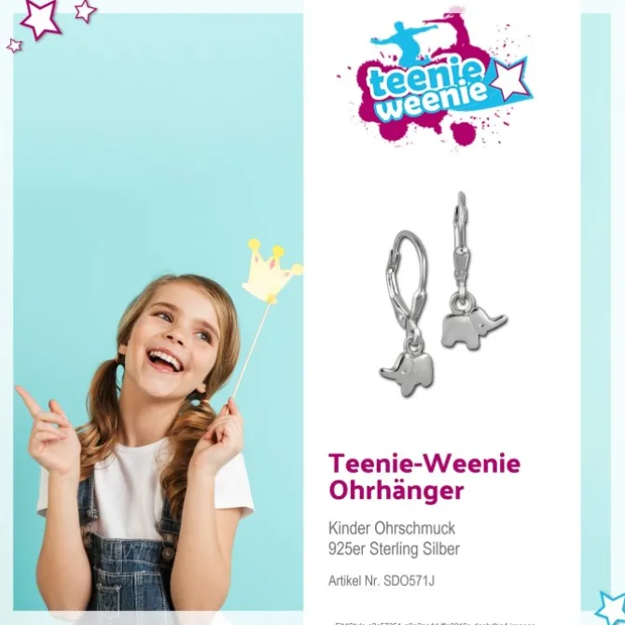
Task: Select the Kinder Ohrschmuck description line
Action: (392, 528)
